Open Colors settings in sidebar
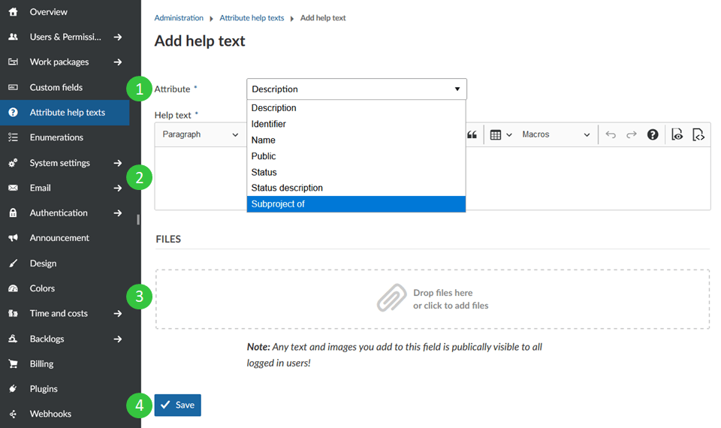This screenshot has width=721, height=428. pos(42,288)
